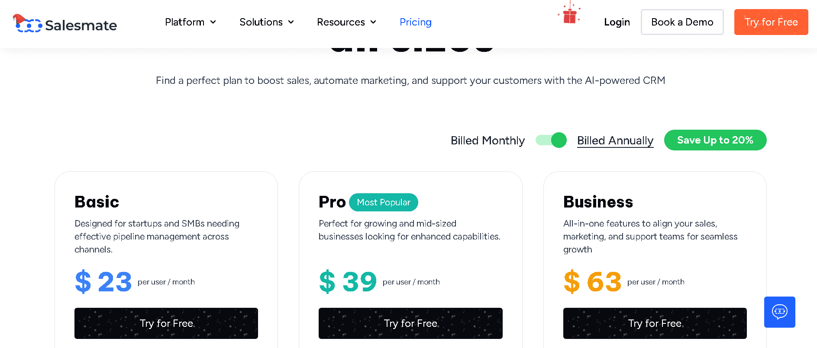Switch billing with the green toggle
Viewport: 817px width, 348px height.
point(551,140)
